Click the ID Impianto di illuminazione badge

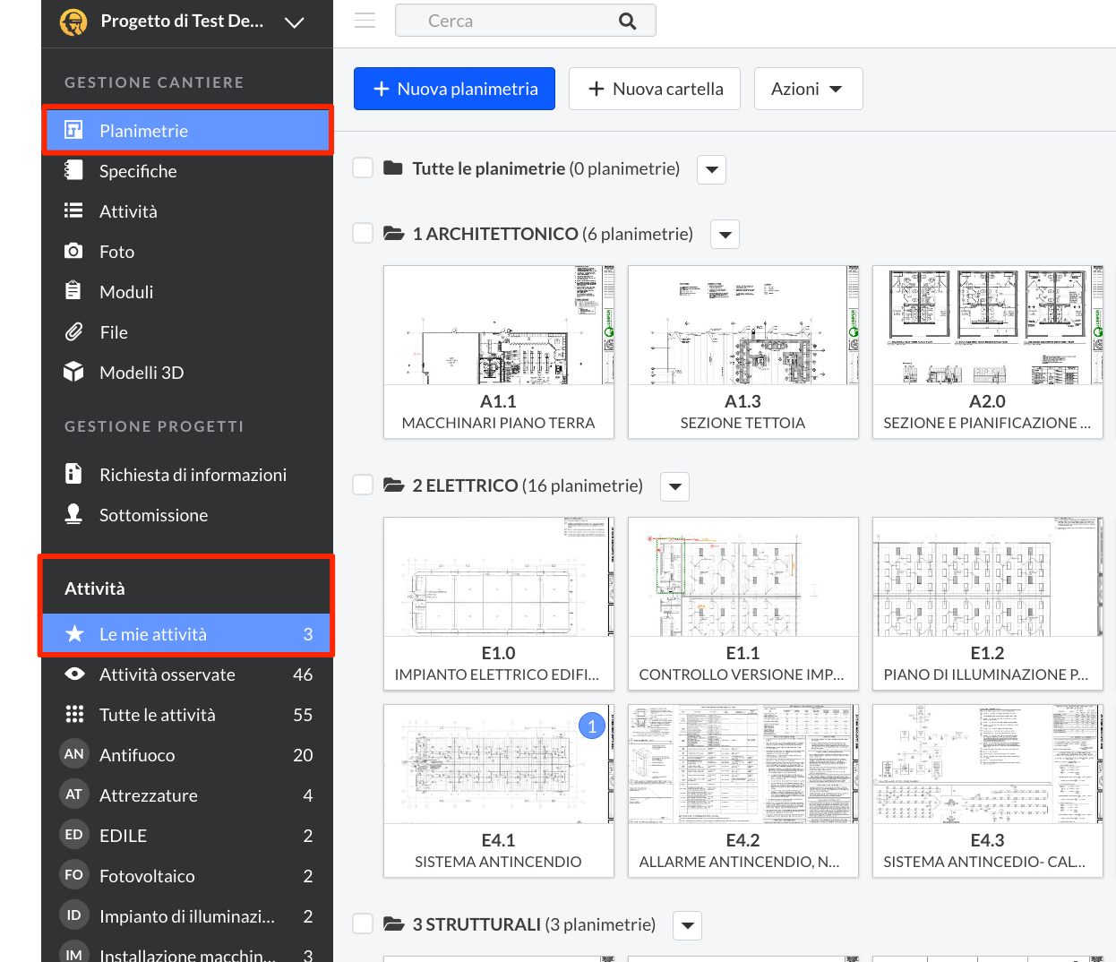point(73,915)
